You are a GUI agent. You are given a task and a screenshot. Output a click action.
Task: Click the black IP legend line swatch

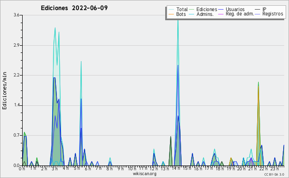pos(258,10)
